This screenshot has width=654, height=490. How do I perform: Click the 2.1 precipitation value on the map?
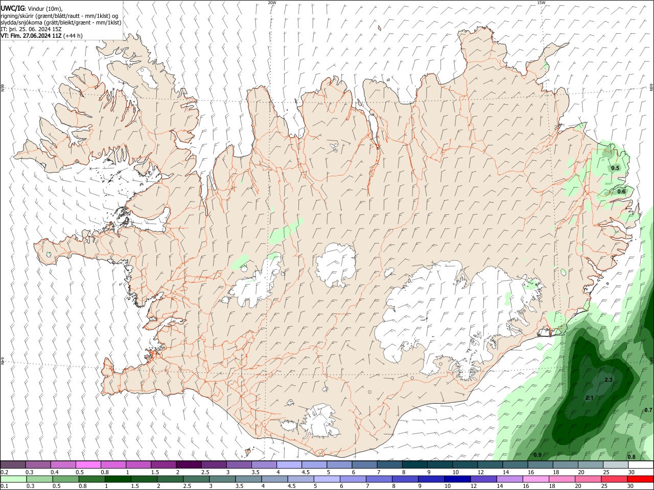pos(589,398)
